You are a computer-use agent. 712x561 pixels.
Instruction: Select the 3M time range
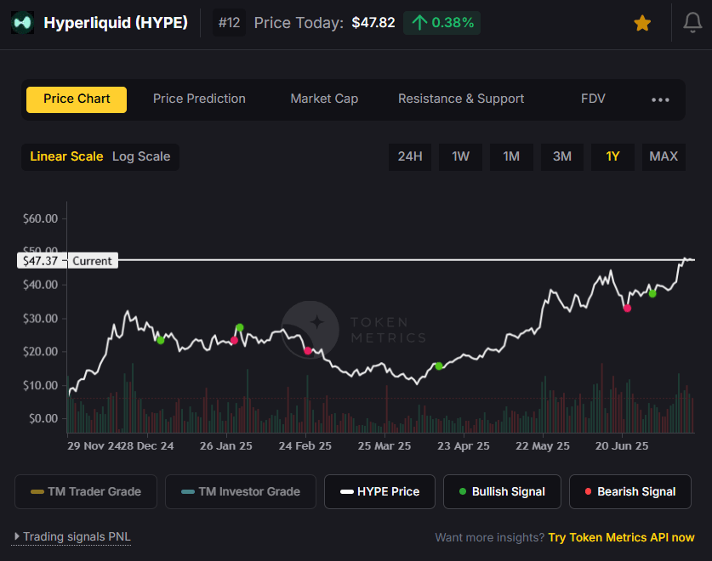[562, 156]
